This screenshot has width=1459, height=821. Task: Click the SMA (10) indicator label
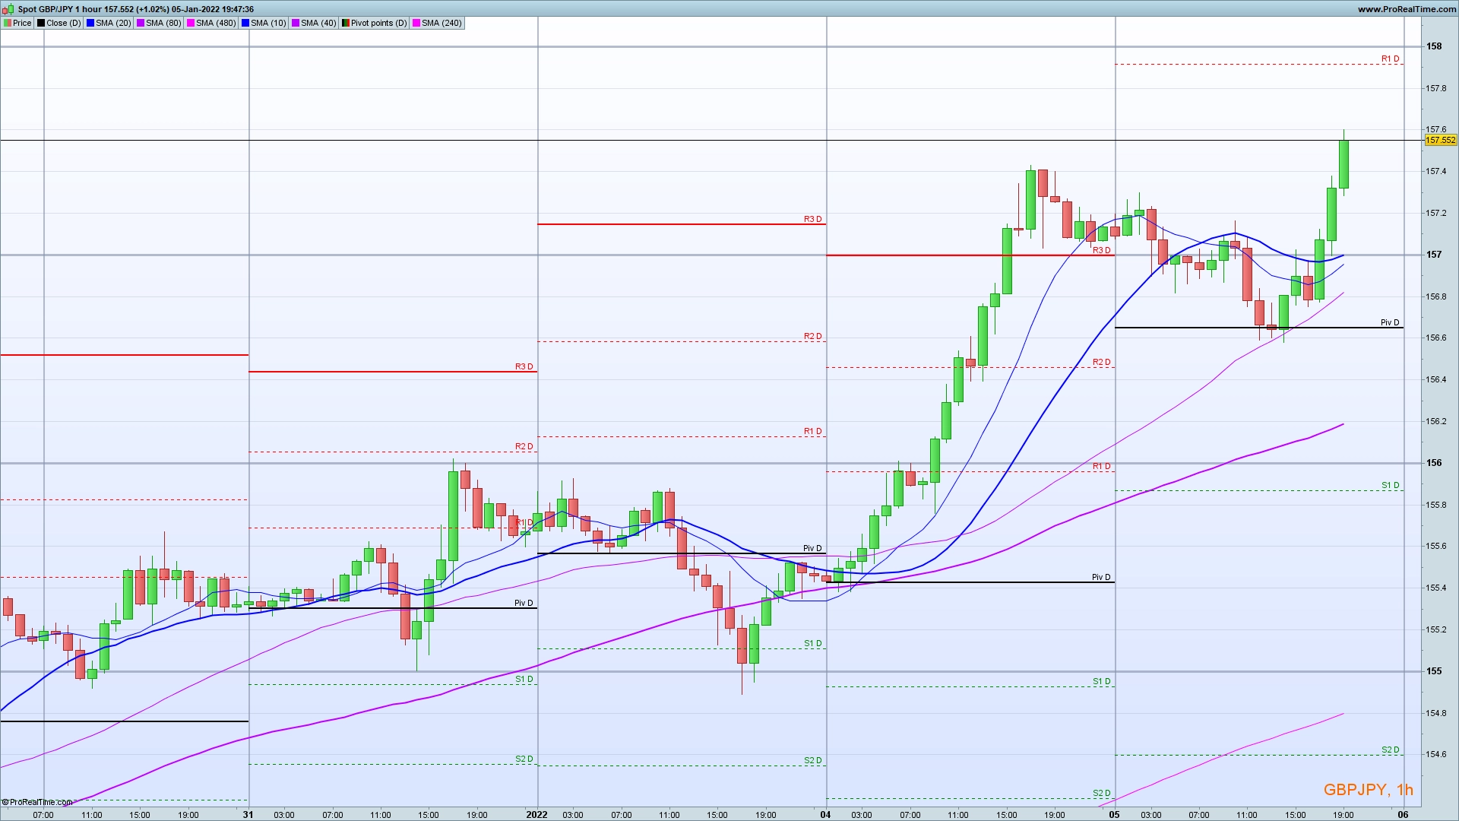[x=268, y=23]
